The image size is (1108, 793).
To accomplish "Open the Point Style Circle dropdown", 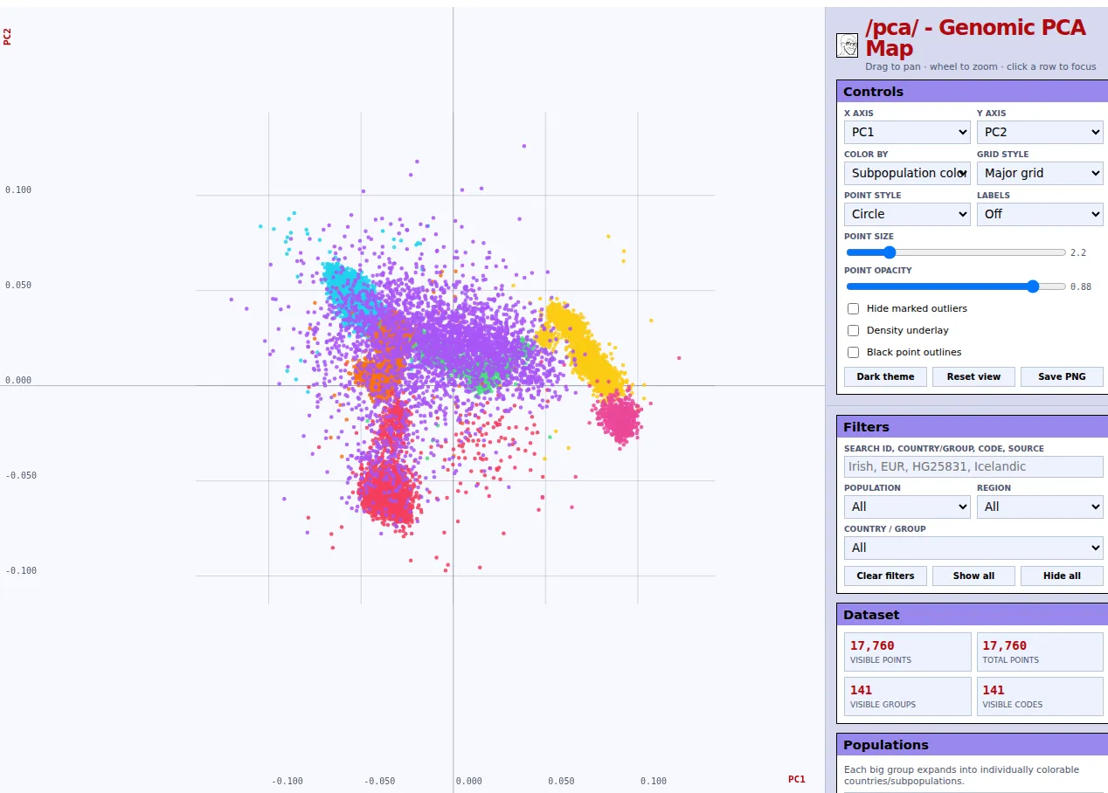I will point(907,214).
